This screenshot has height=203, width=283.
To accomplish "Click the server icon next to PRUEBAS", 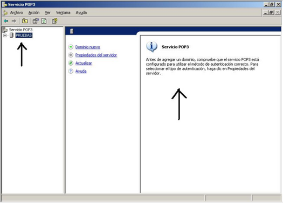I will 11,36.
